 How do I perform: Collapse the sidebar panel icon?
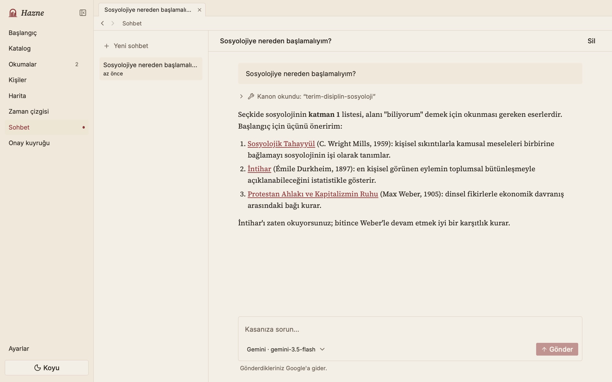click(83, 13)
